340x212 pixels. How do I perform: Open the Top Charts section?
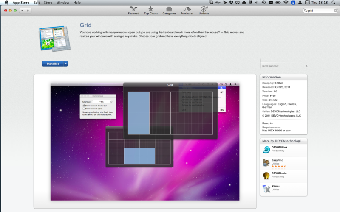coord(151,10)
